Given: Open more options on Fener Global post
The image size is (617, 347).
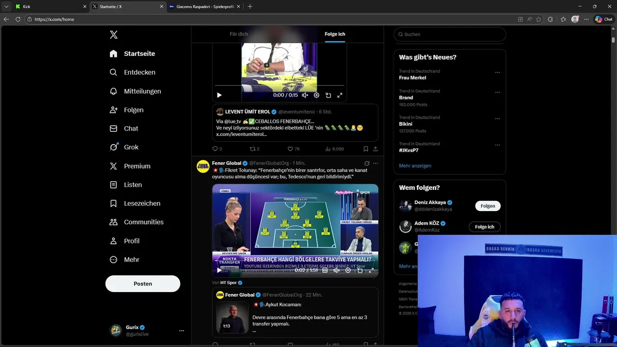Looking at the screenshot, I should tap(376, 163).
